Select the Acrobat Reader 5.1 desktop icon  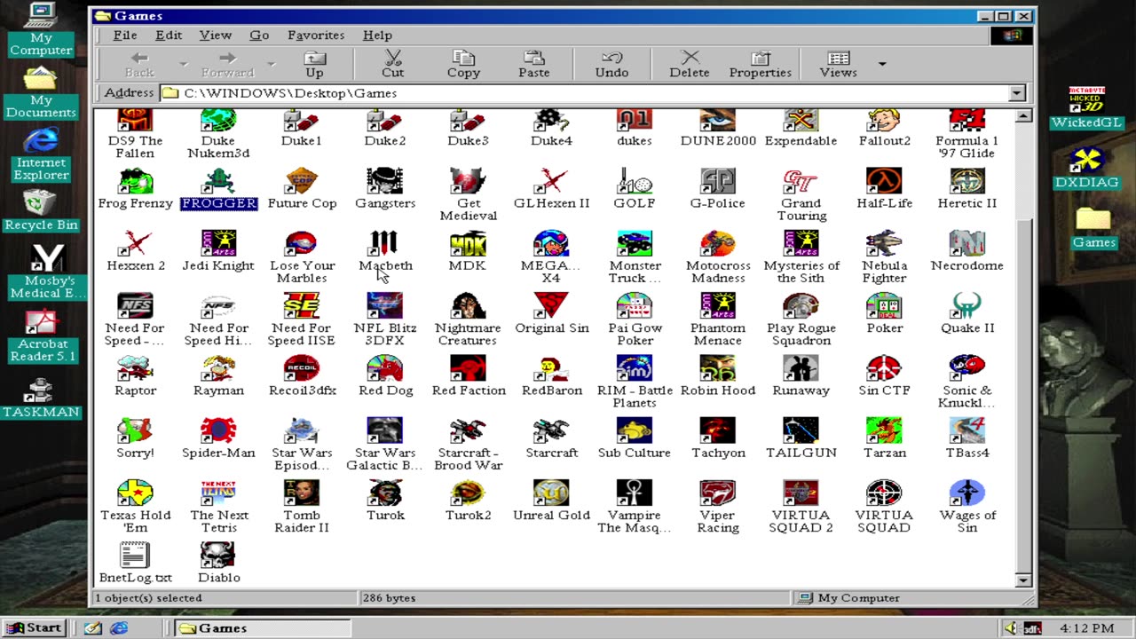tap(41, 336)
